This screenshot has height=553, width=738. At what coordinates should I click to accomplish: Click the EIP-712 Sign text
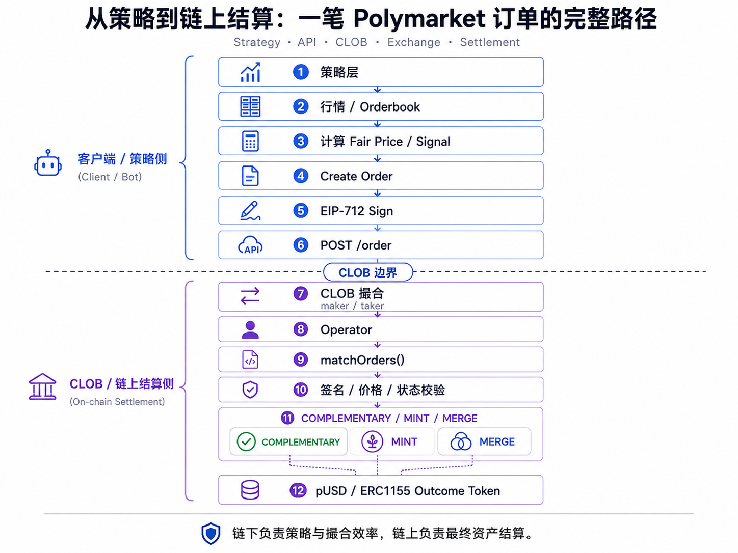pyautogui.click(x=357, y=211)
